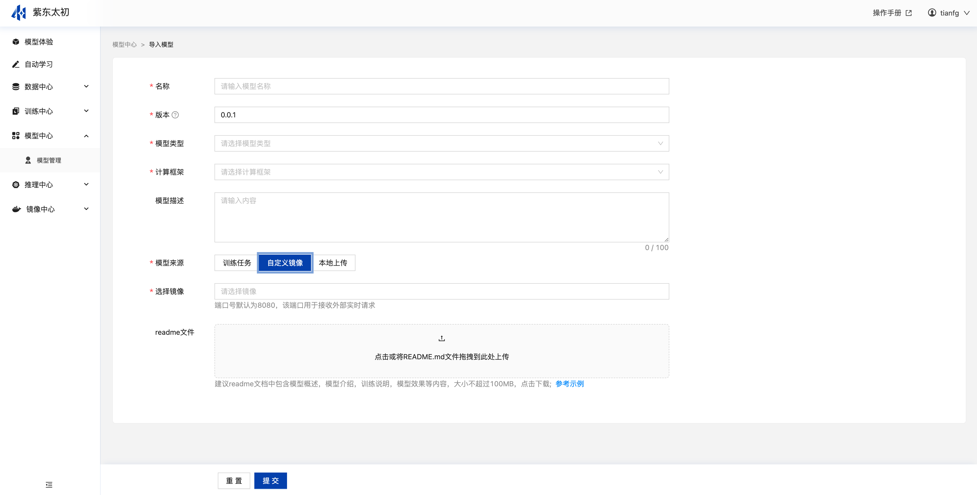Image resolution: width=977 pixels, height=495 pixels.
Task: Download the 参考示例 readme link
Action: tap(570, 384)
